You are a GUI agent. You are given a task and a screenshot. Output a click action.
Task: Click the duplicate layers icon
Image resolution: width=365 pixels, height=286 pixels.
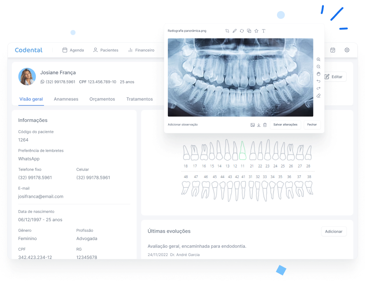pos(249,31)
